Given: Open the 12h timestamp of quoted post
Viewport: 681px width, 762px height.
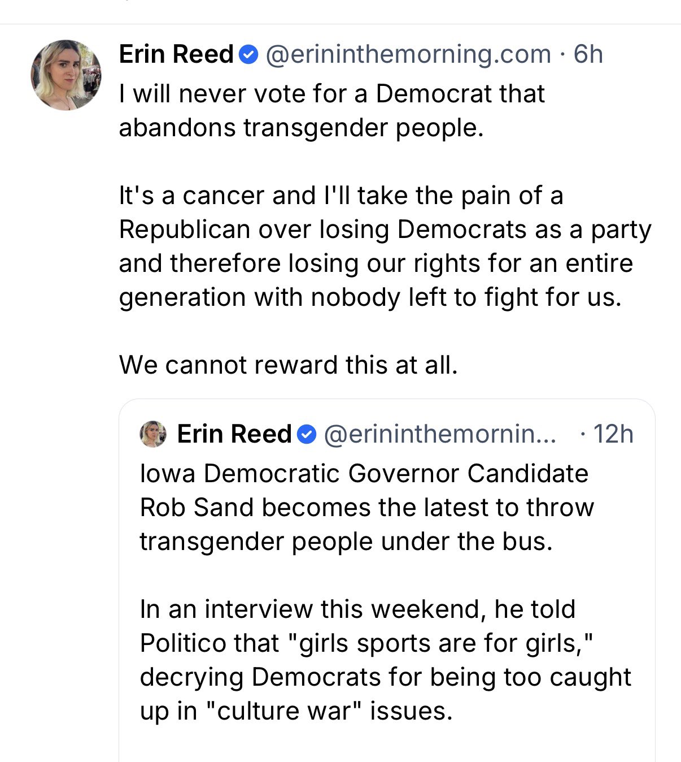Looking at the screenshot, I should 614,434.
